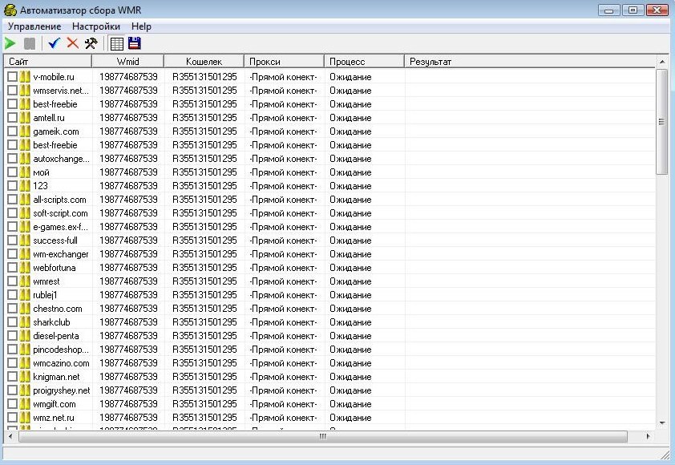
Task: Click the knigman.net site name
Action: [x=56, y=377]
